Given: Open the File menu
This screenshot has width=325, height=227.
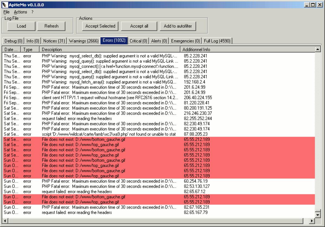Looking at the screenshot, I should 6,12.
